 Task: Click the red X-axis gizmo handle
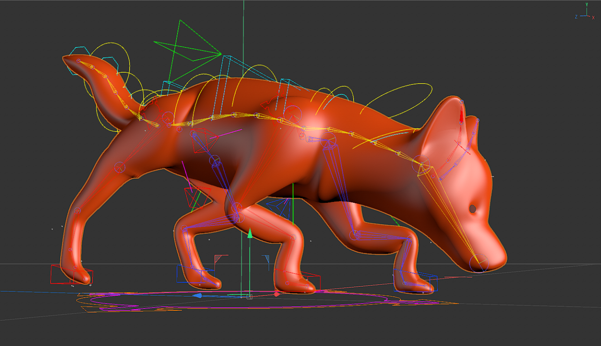(x=277, y=294)
